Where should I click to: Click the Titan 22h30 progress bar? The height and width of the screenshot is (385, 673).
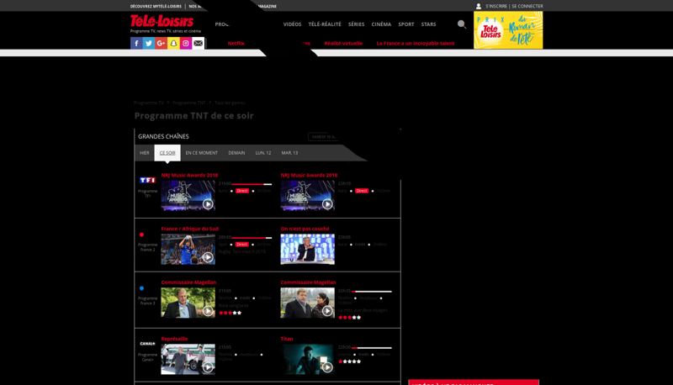point(372,348)
